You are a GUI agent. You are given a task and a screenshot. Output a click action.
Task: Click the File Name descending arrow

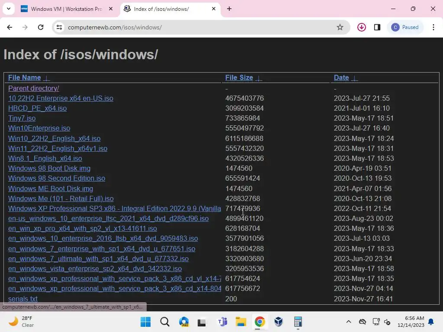click(47, 78)
